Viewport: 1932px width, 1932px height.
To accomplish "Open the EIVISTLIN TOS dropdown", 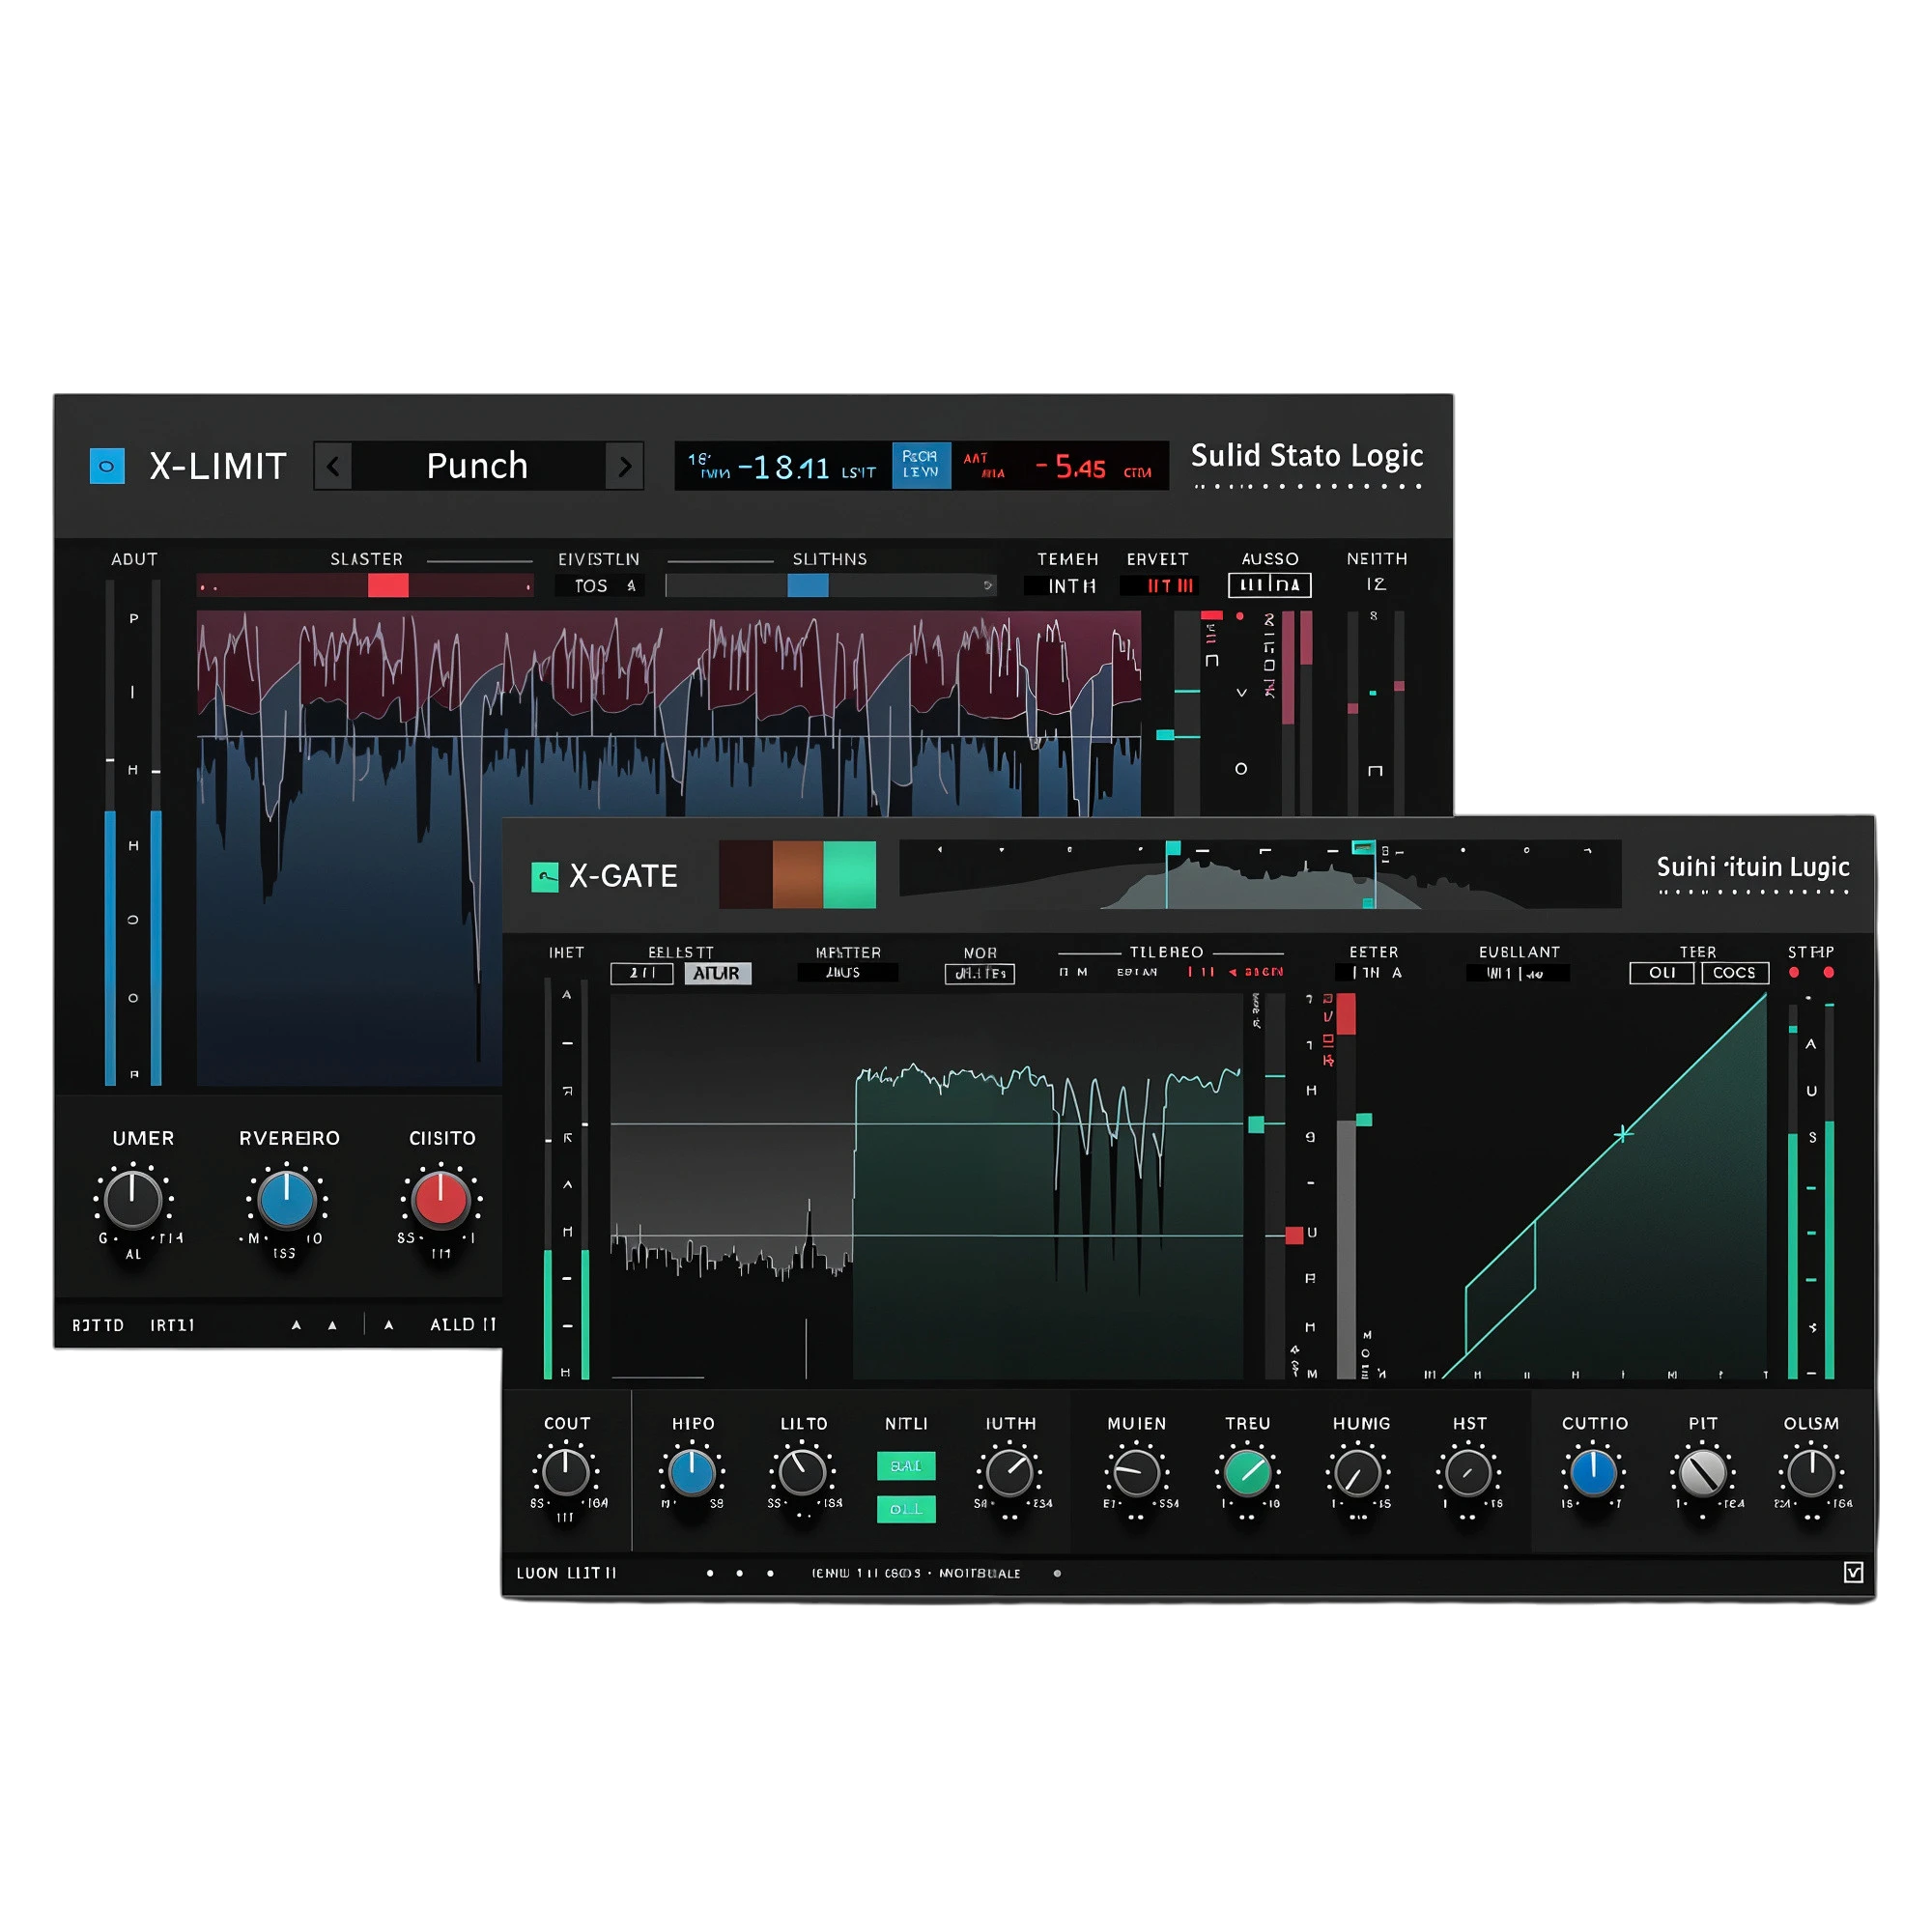I will (x=599, y=586).
